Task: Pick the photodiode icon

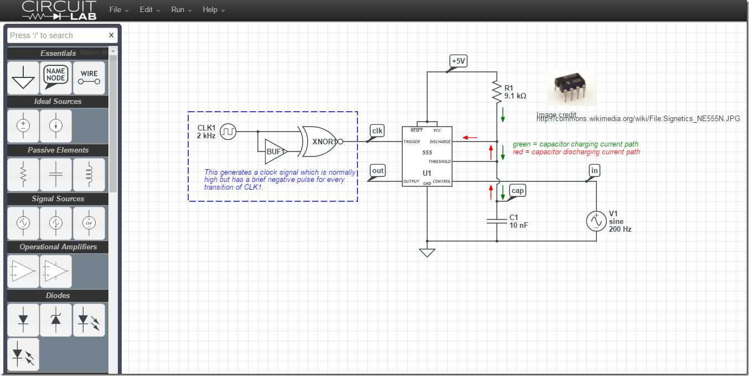Action: click(x=23, y=354)
